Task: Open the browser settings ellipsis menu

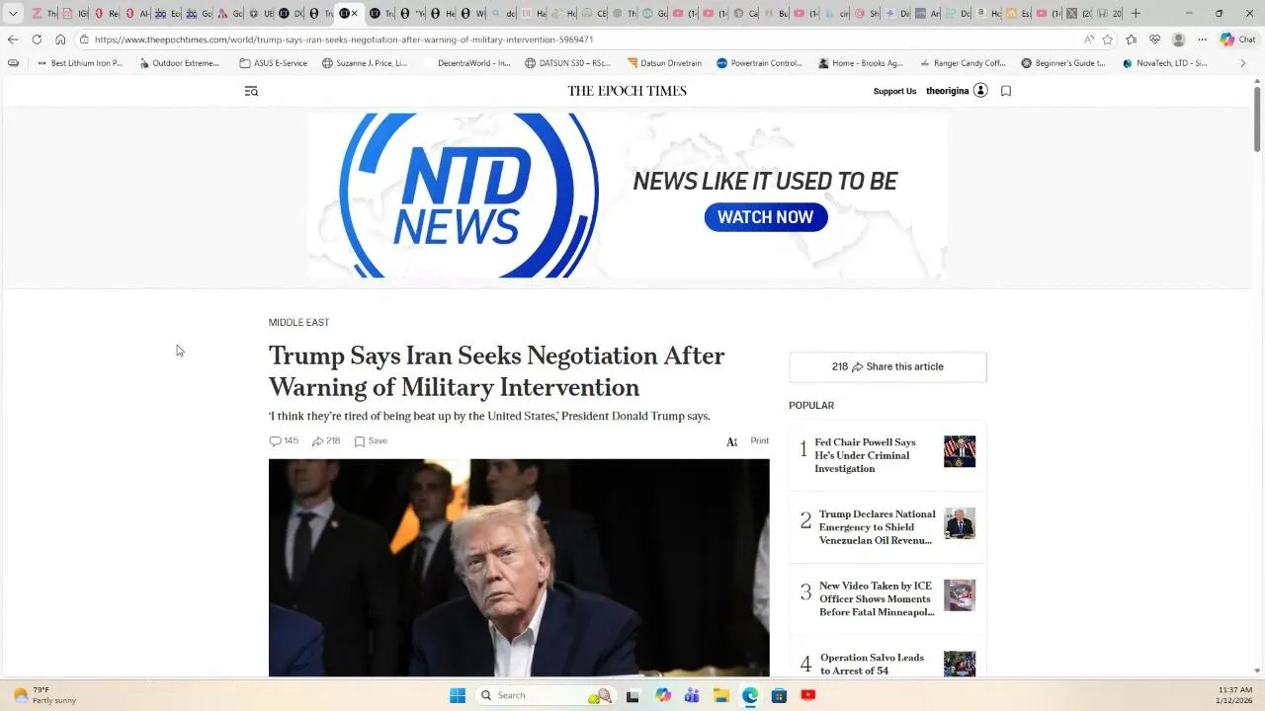Action: click(x=1202, y=39)
